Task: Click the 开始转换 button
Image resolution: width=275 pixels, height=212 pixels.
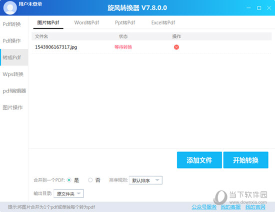Action: pos(245,160)
